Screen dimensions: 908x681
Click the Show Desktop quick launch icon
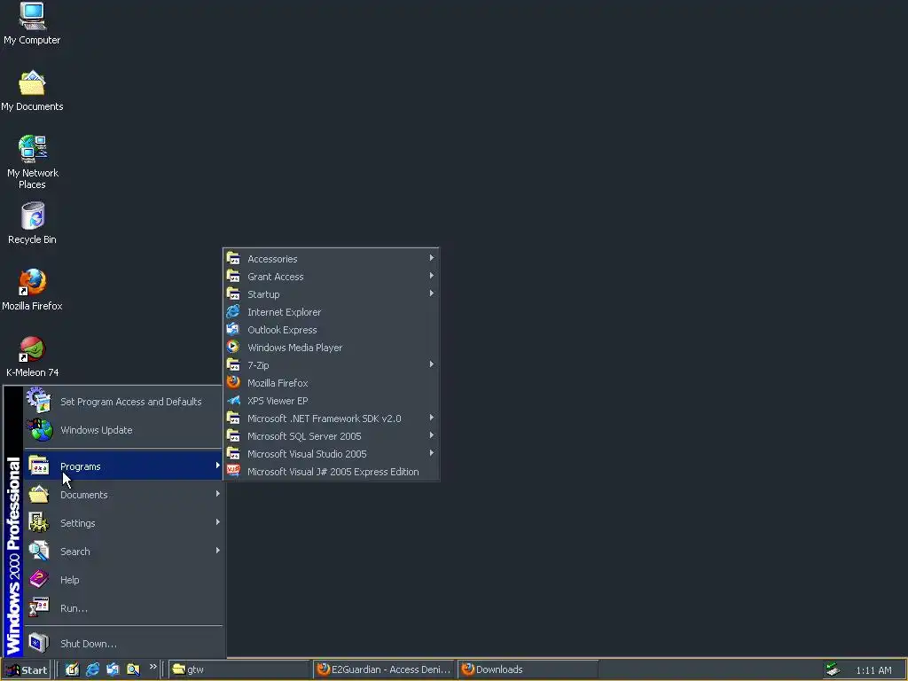coord(72,669)
